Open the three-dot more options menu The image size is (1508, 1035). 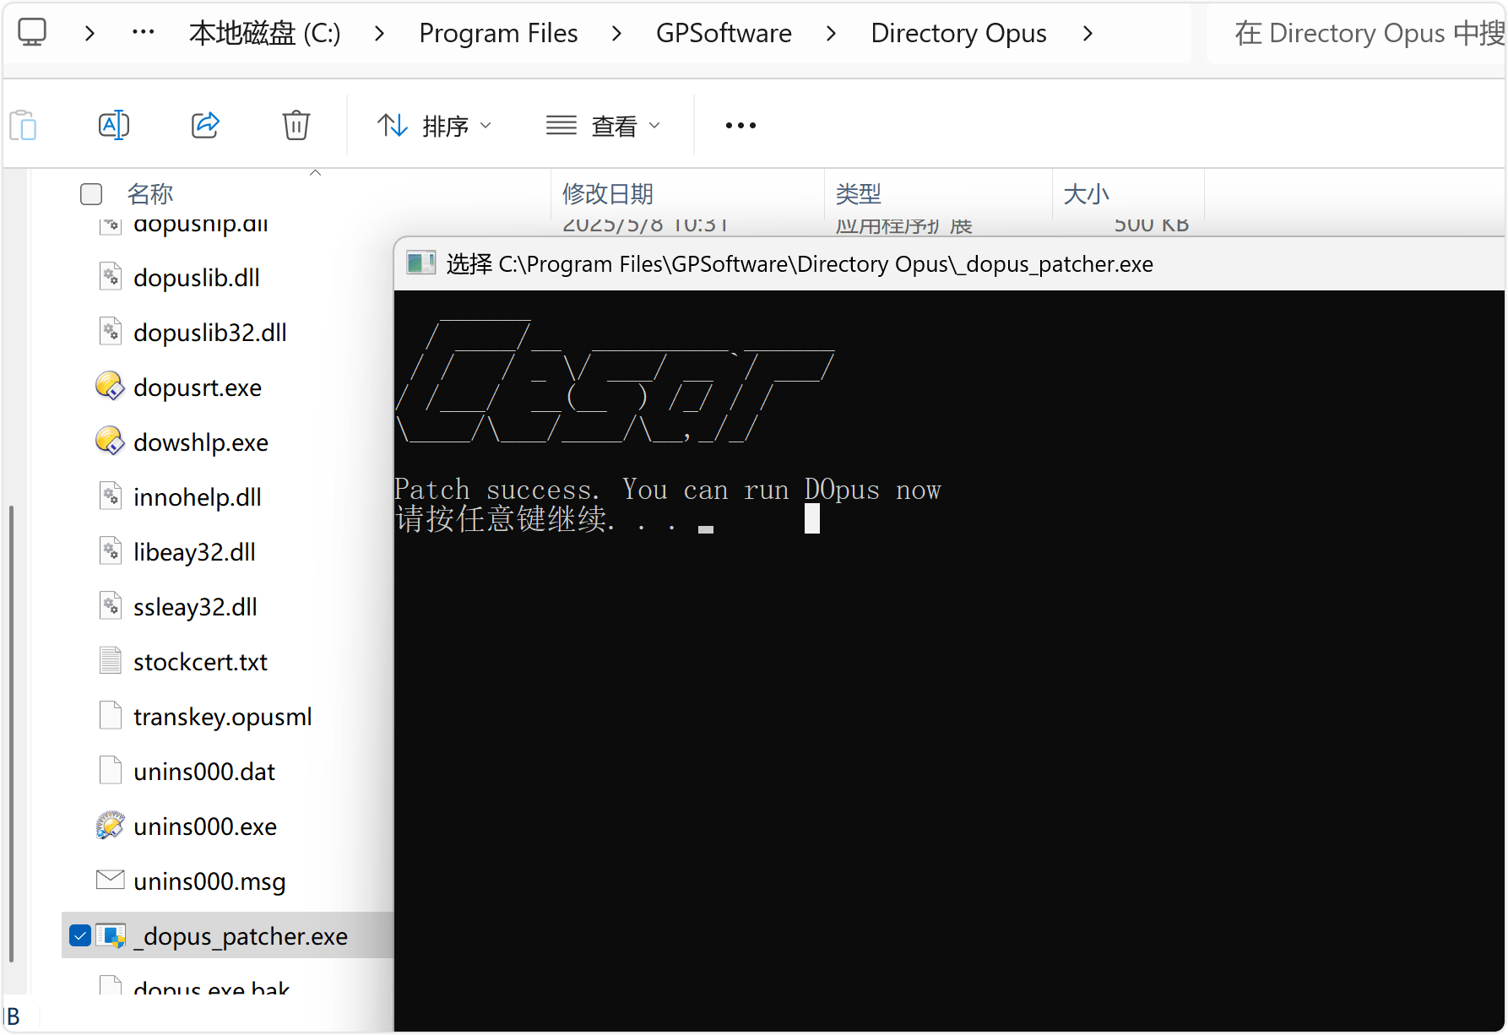740,126
